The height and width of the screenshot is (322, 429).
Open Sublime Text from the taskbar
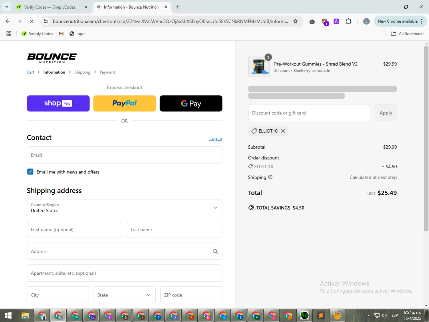point(321,316)
